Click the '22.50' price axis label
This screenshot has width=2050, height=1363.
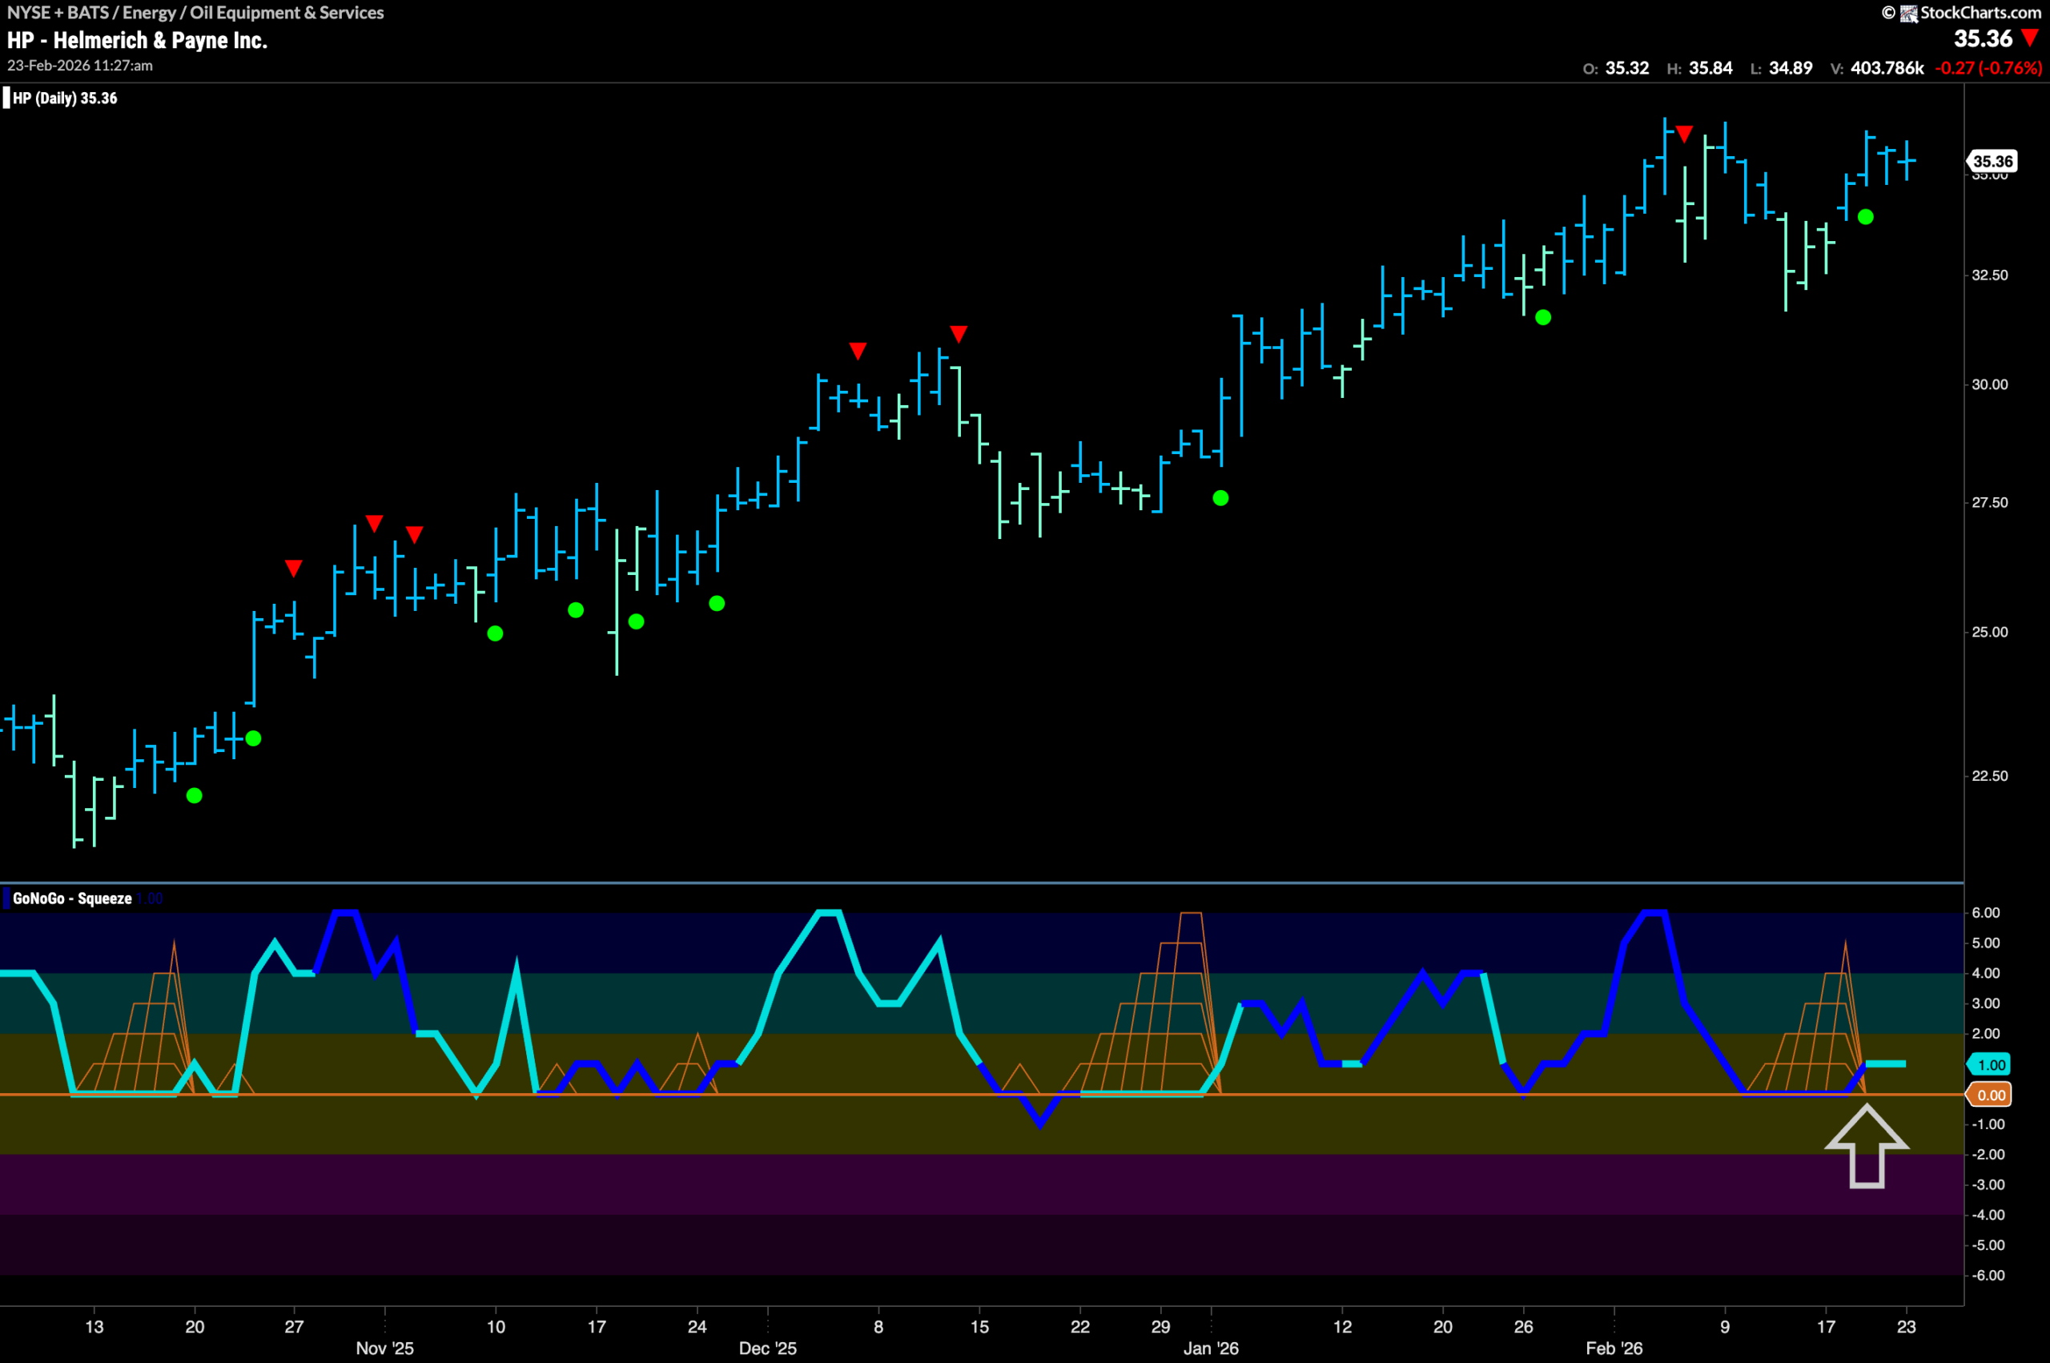coord(1990,776)
